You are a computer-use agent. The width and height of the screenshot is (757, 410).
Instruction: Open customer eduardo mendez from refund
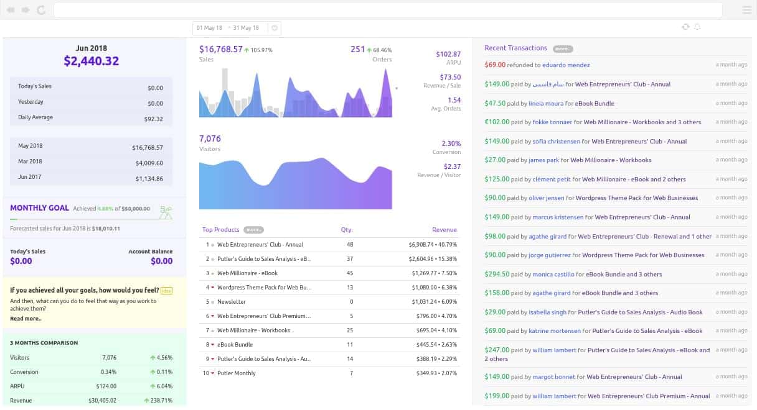(x=566, y=65)
